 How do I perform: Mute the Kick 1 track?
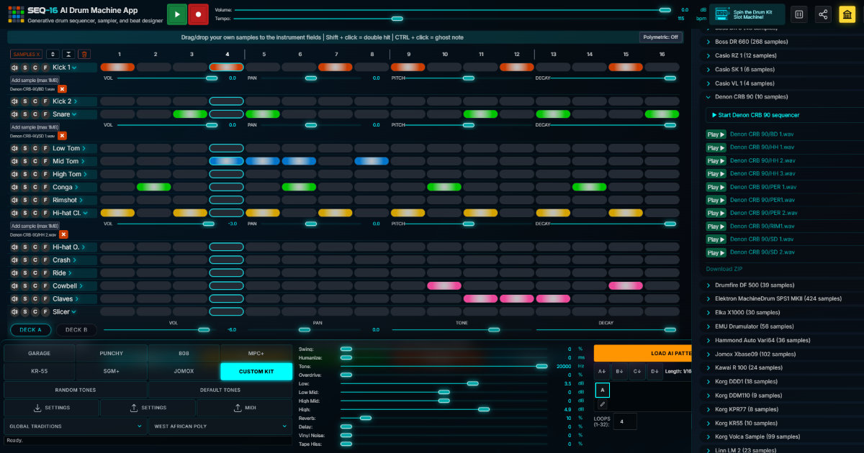pos(14,68)
